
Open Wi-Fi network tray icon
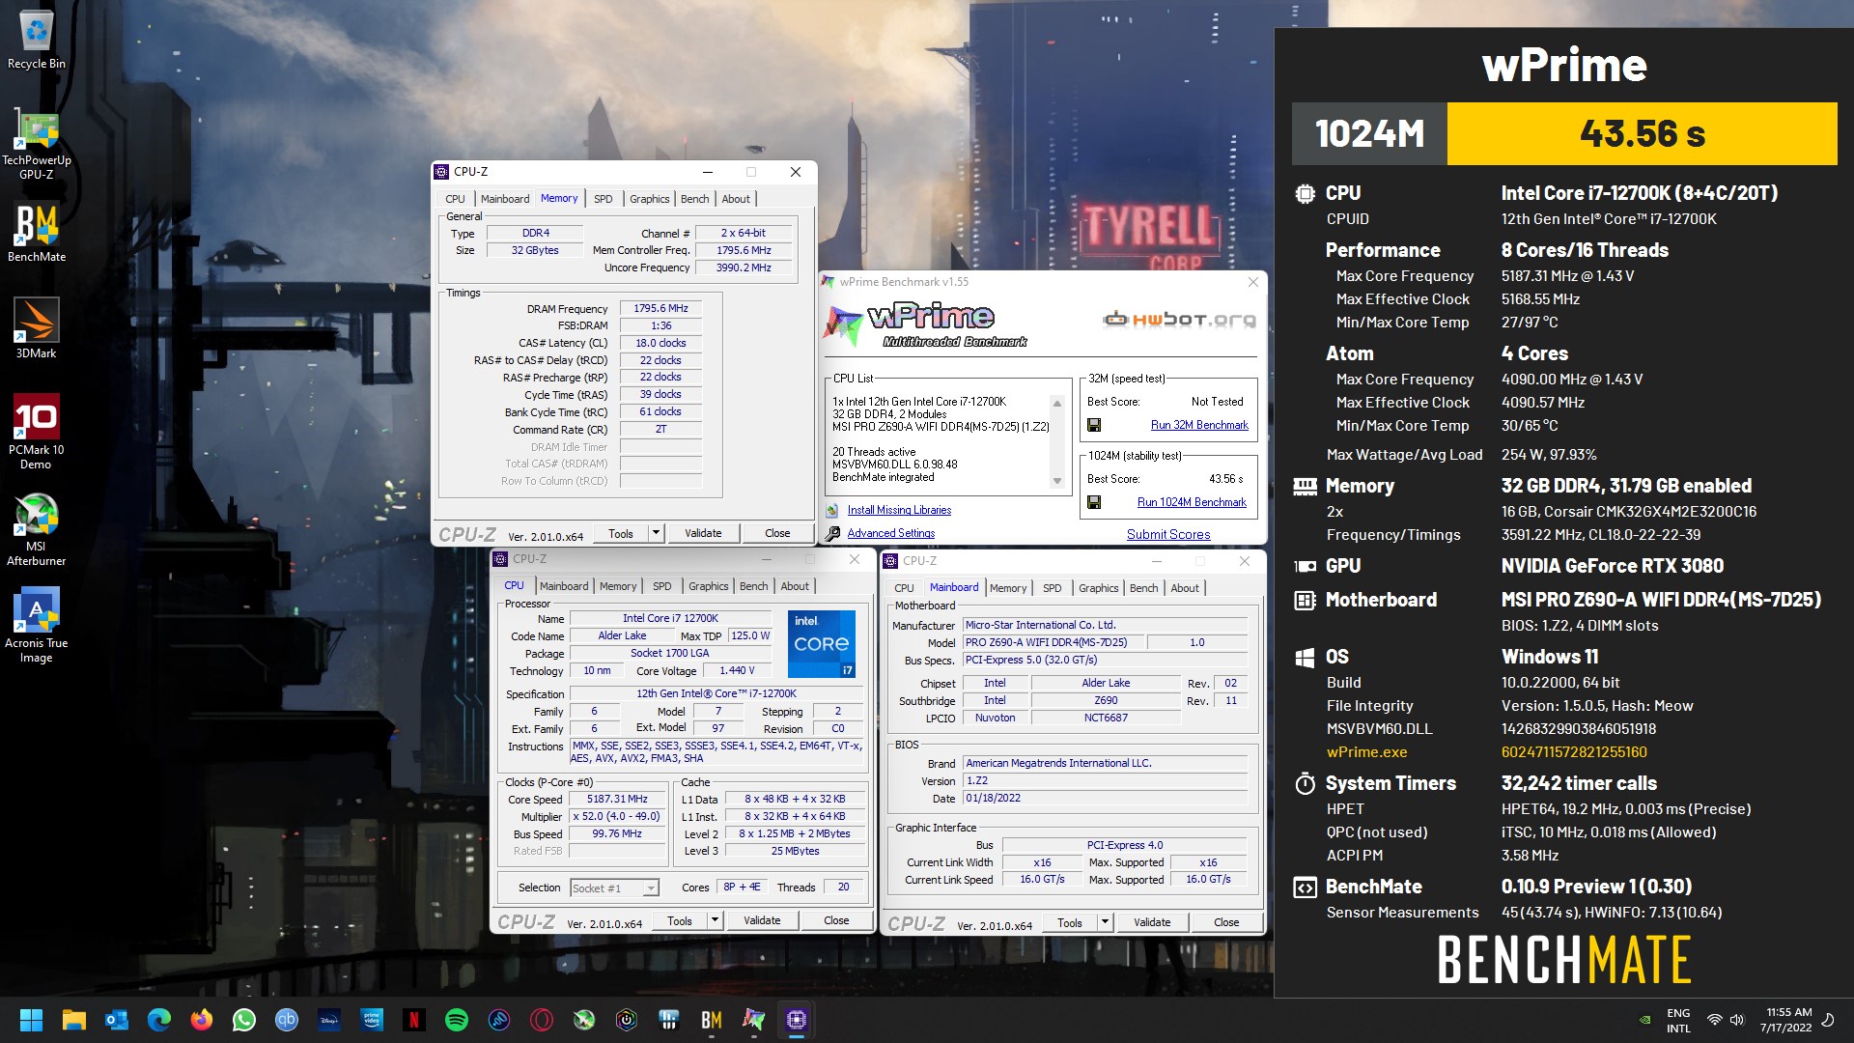point(1715,1020)
